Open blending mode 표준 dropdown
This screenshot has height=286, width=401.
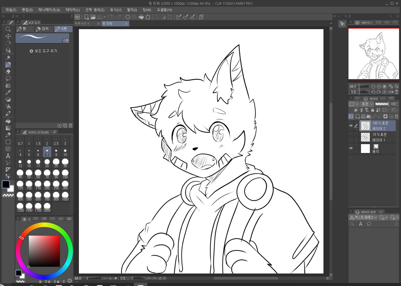tap(367, 104)
